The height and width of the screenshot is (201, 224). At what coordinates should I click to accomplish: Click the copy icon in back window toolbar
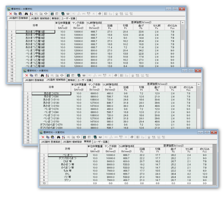pyautogui.click(x=15, y=14)
